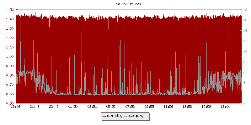Image resolution: width=251 pixels, height=125 pixels.
Task: Select the "max ping" legend label
Action: click(x=136, y=116)
